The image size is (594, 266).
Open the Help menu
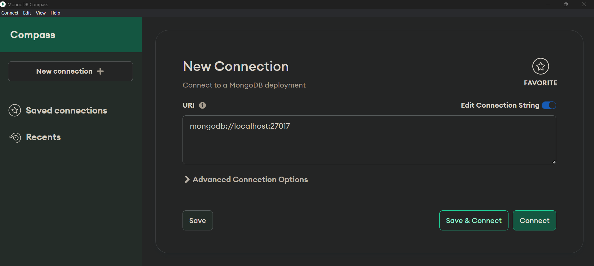(55, 13)
